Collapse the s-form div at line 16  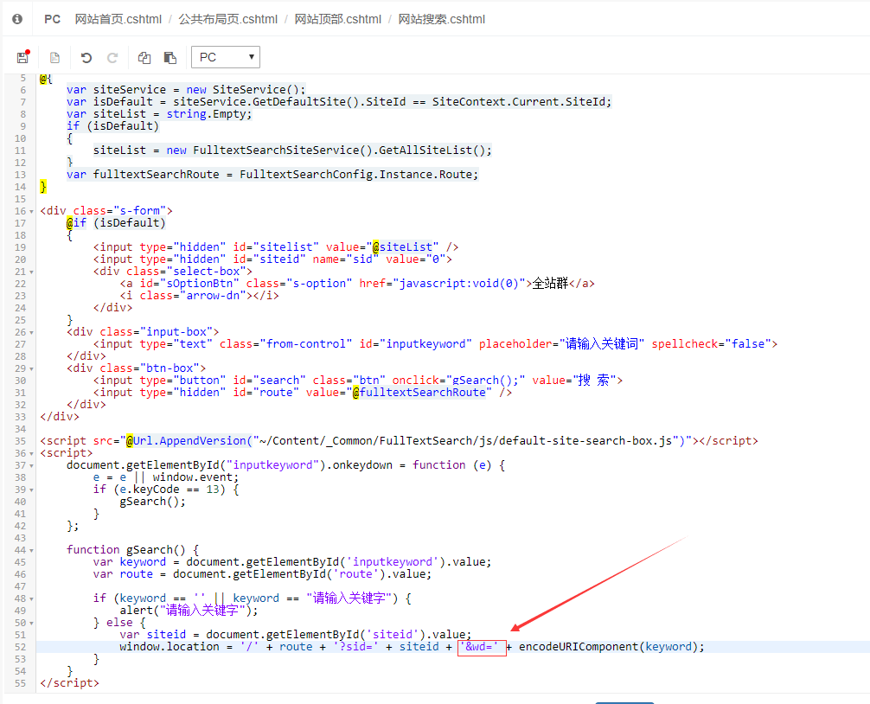pos(32,211)
